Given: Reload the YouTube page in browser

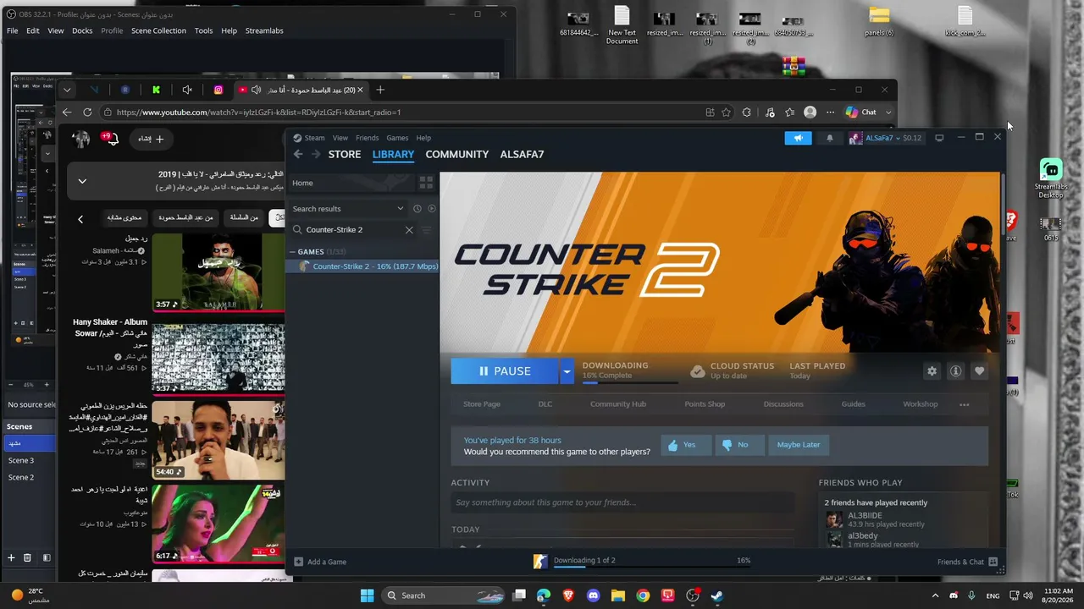Looking at the screenshot, I should pos(87,112).
